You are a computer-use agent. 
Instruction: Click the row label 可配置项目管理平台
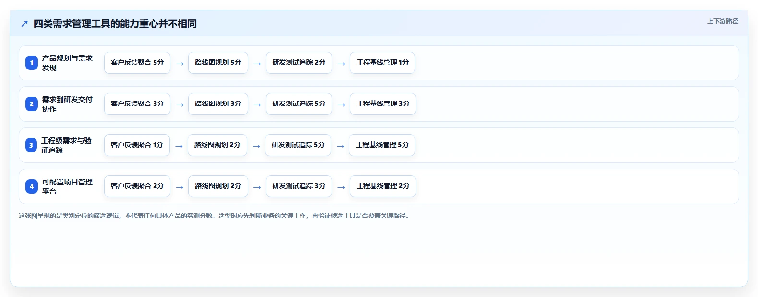pyautogui.click(x=67, y=186)
